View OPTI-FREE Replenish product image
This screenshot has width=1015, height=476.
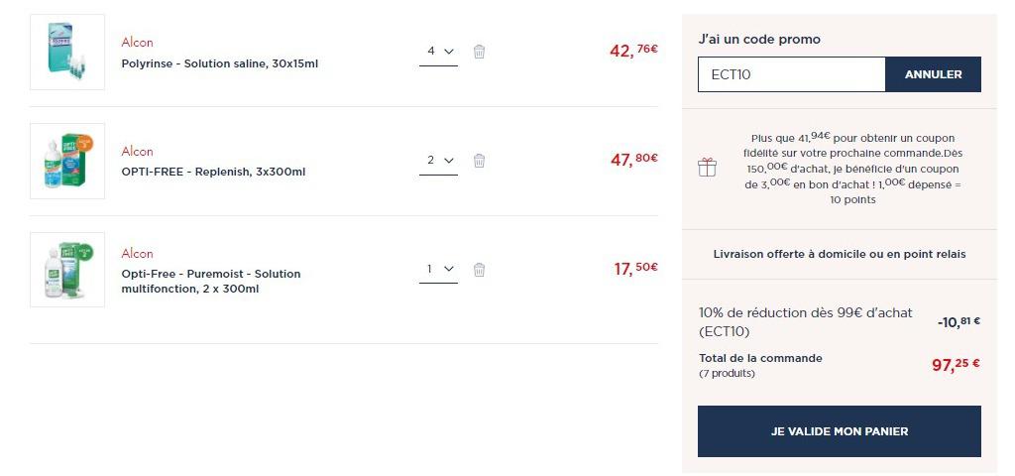coord(67,161)
